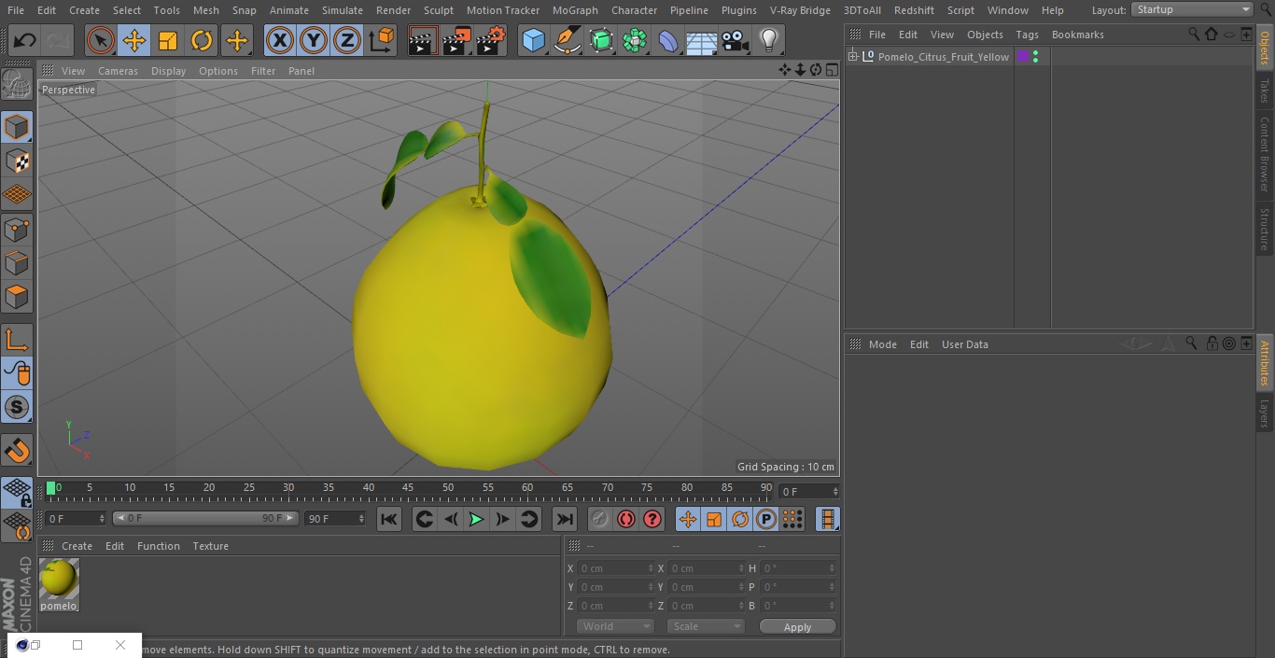The height and width of the screenshot is (658, 1275).
Task: Switch to Texture mode
Action: click(17, 161)
